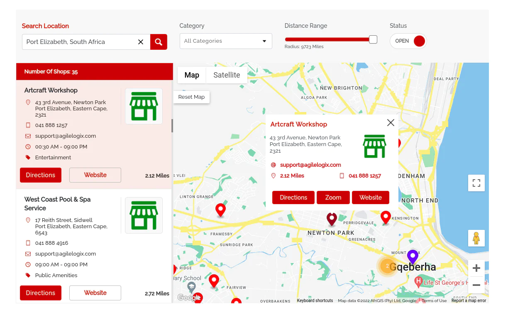Select the Map tab
This screenshot has height=317, width=508.
coord(192,75)
